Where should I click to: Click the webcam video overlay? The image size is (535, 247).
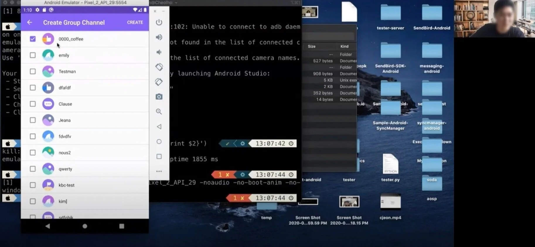[494, 19]
